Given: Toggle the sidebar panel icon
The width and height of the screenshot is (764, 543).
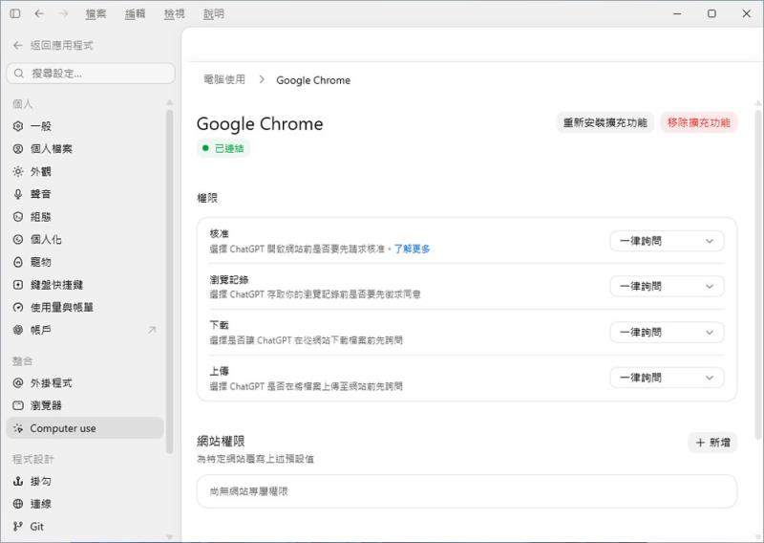Looking at the screenshot, I should point(15,13).
